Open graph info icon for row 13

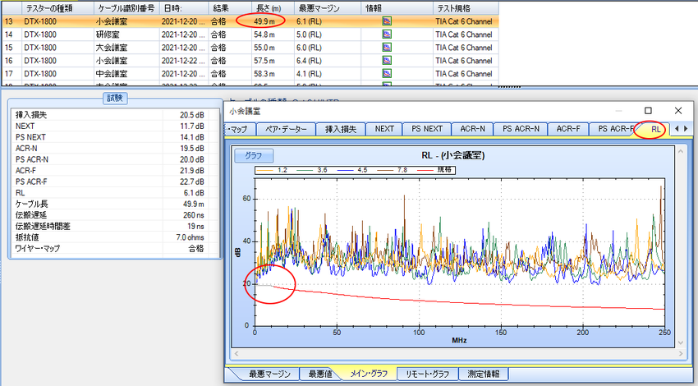pyautogui.click(x=387, y=21)
